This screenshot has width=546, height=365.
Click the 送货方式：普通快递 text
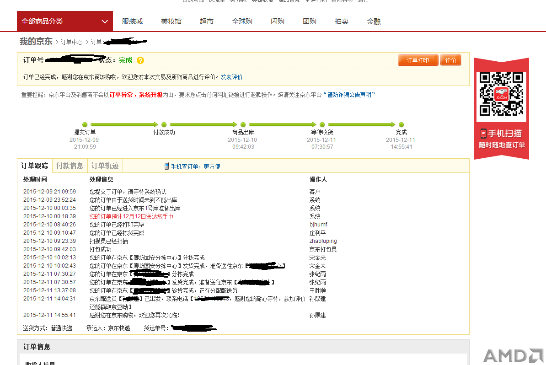pyautogui.click(x=48, y=328)
